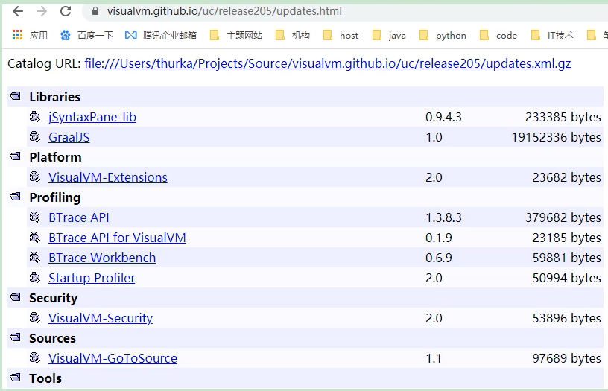The height and width of the screenshot is (391, 608).
Task: Open the BTrace Workbench plugin link
Action: [102, 258]
